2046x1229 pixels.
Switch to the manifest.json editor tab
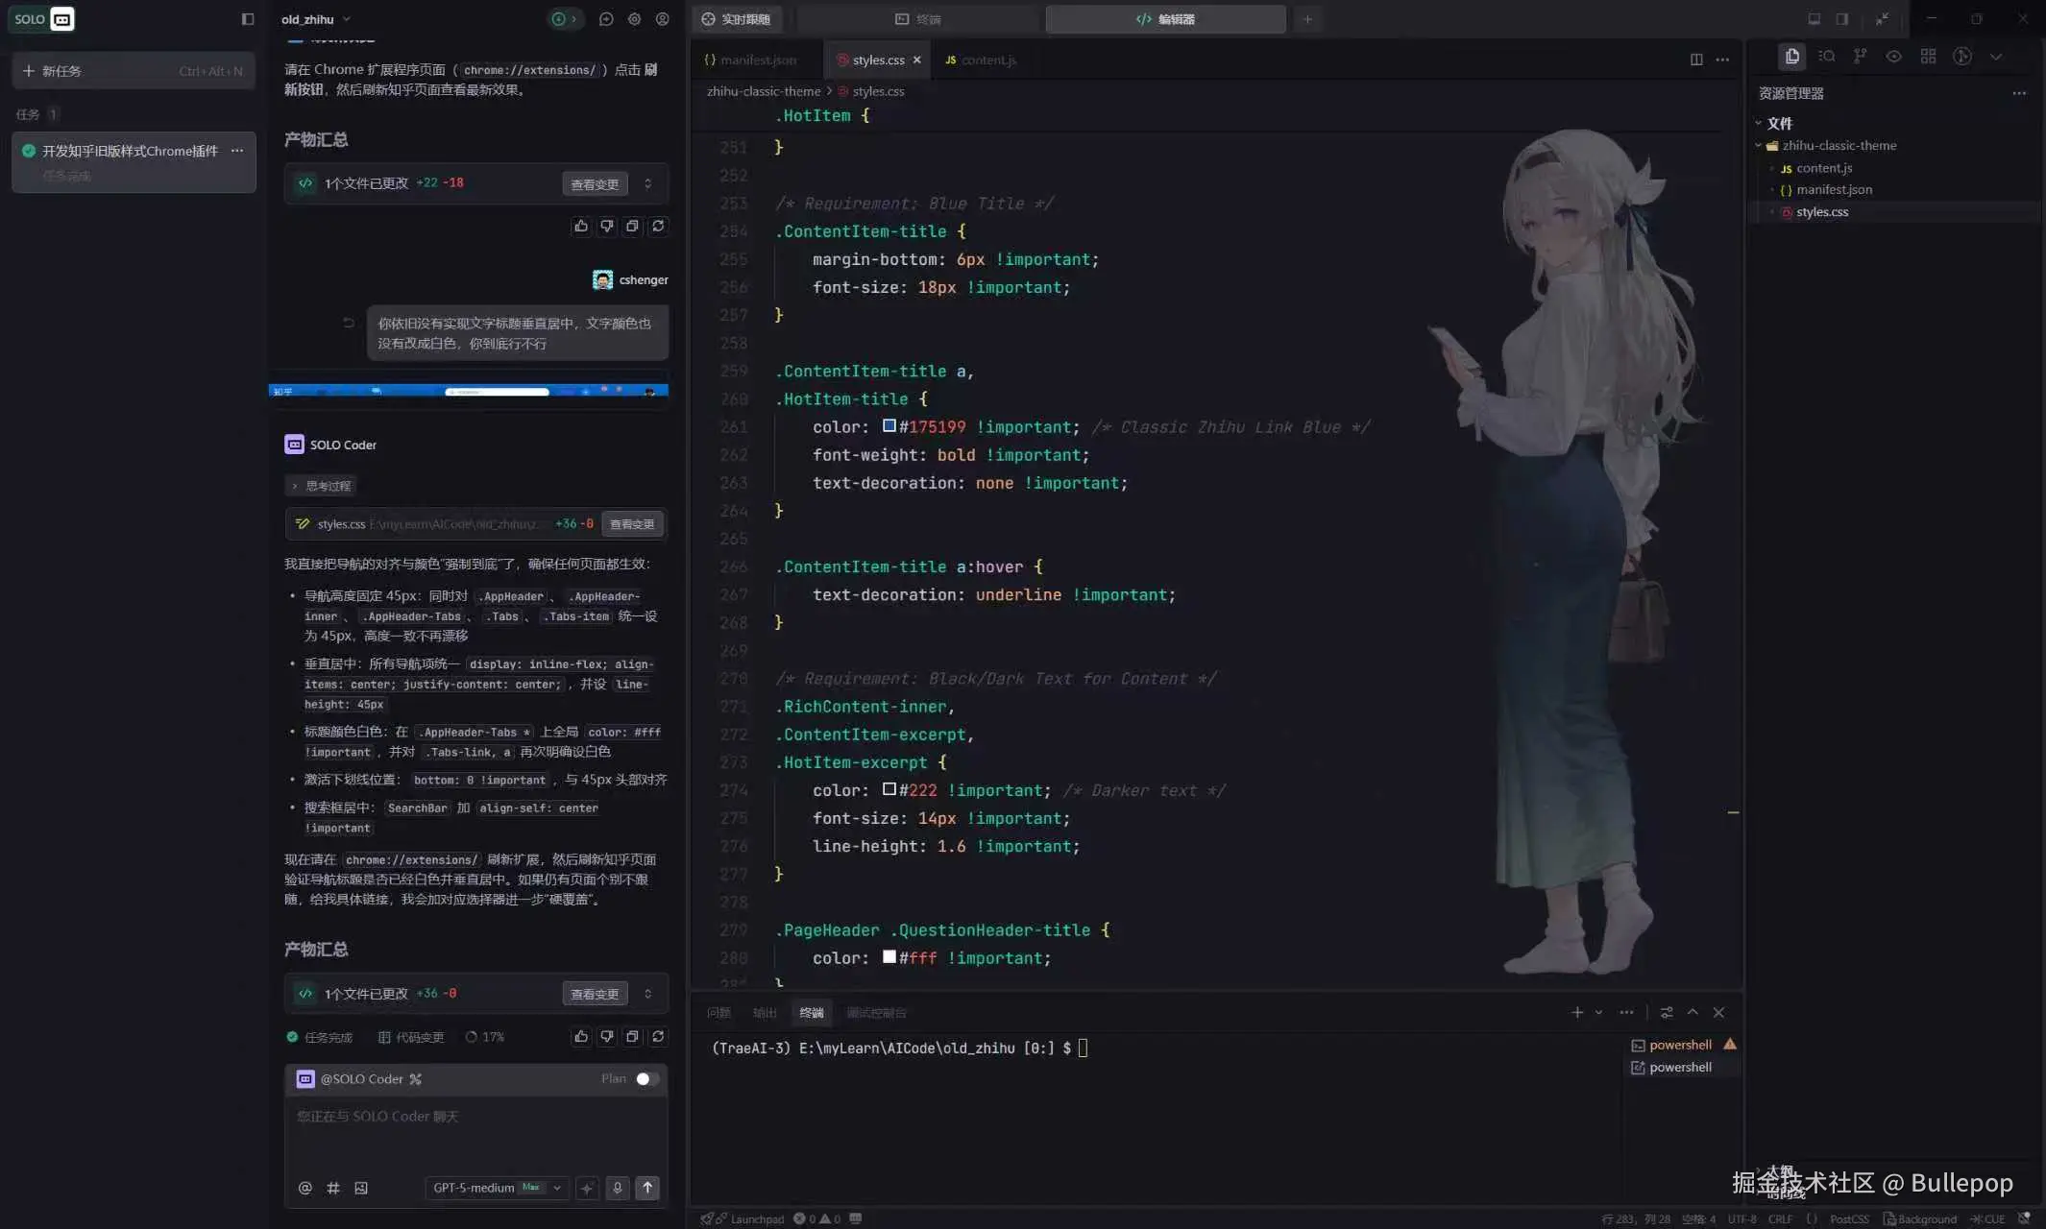[x=756, y=60]
